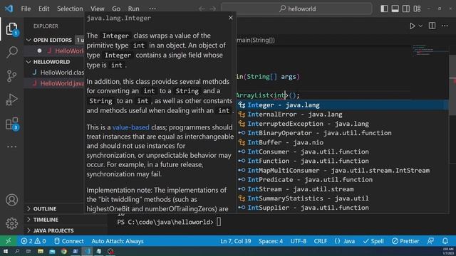Change indentation via Spaces: 4
This screenshot has height=256, width=456.
(271, 241)
